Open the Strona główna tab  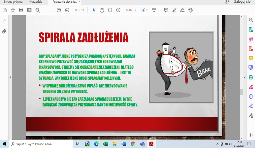tap(13, 2)
